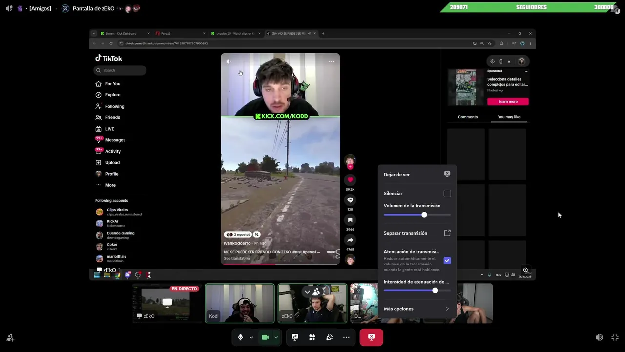Open the Discord volume speaker icon

click(x=599, y=338)
